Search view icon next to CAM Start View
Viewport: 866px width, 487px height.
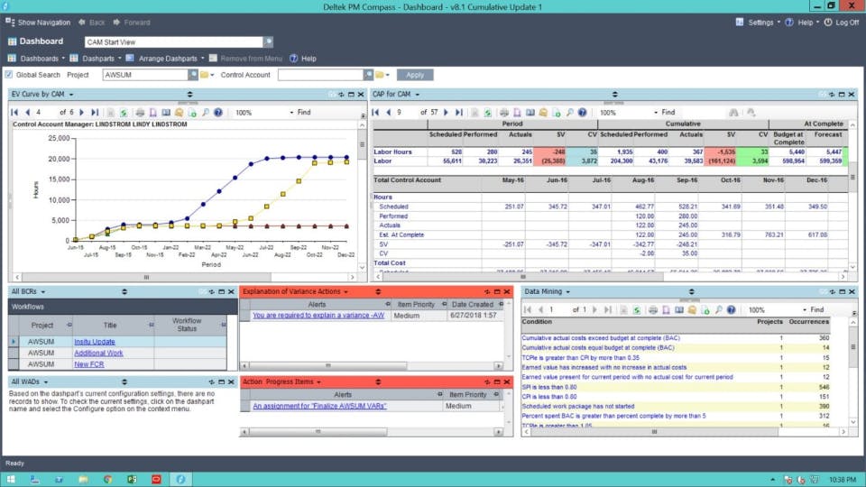pos(269,42)
